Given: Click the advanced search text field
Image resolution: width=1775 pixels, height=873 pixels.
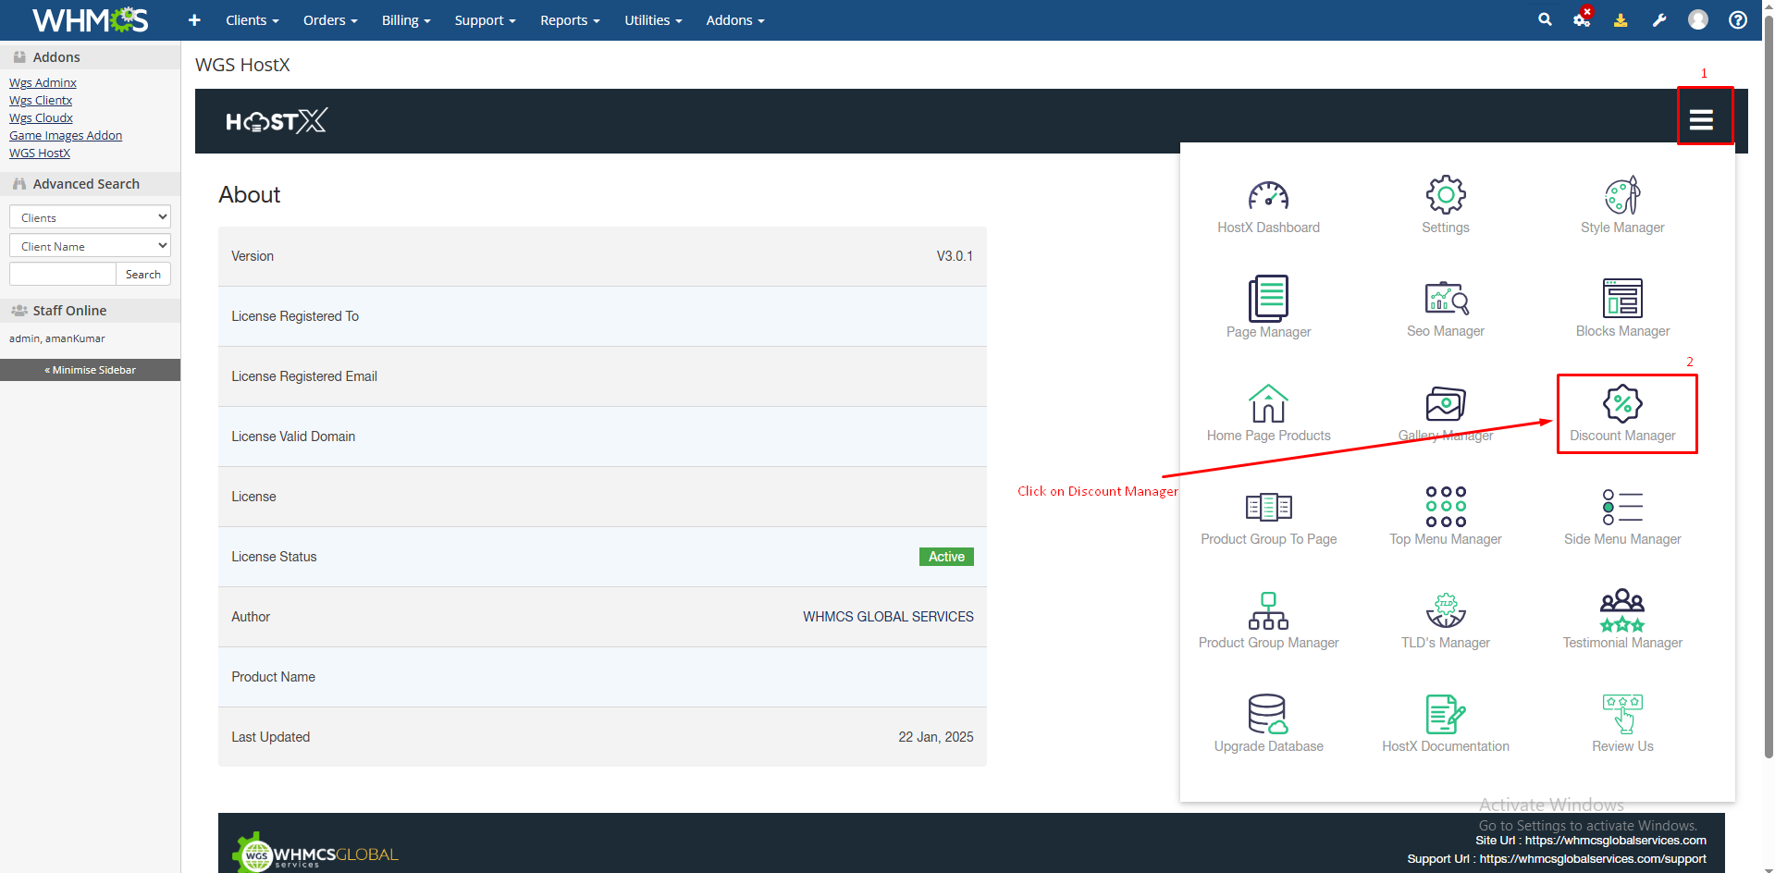Looking at the screenshot, I should (x=62, y=275).
